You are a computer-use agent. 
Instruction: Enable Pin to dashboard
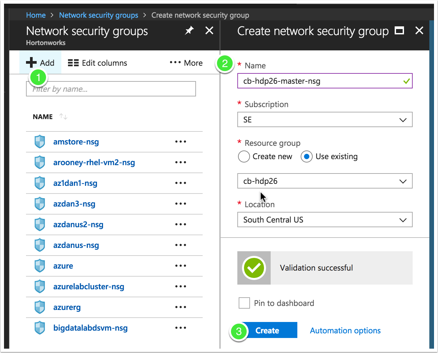[244, 303]
